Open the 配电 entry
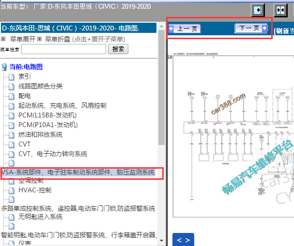 (x=25, y=96)
